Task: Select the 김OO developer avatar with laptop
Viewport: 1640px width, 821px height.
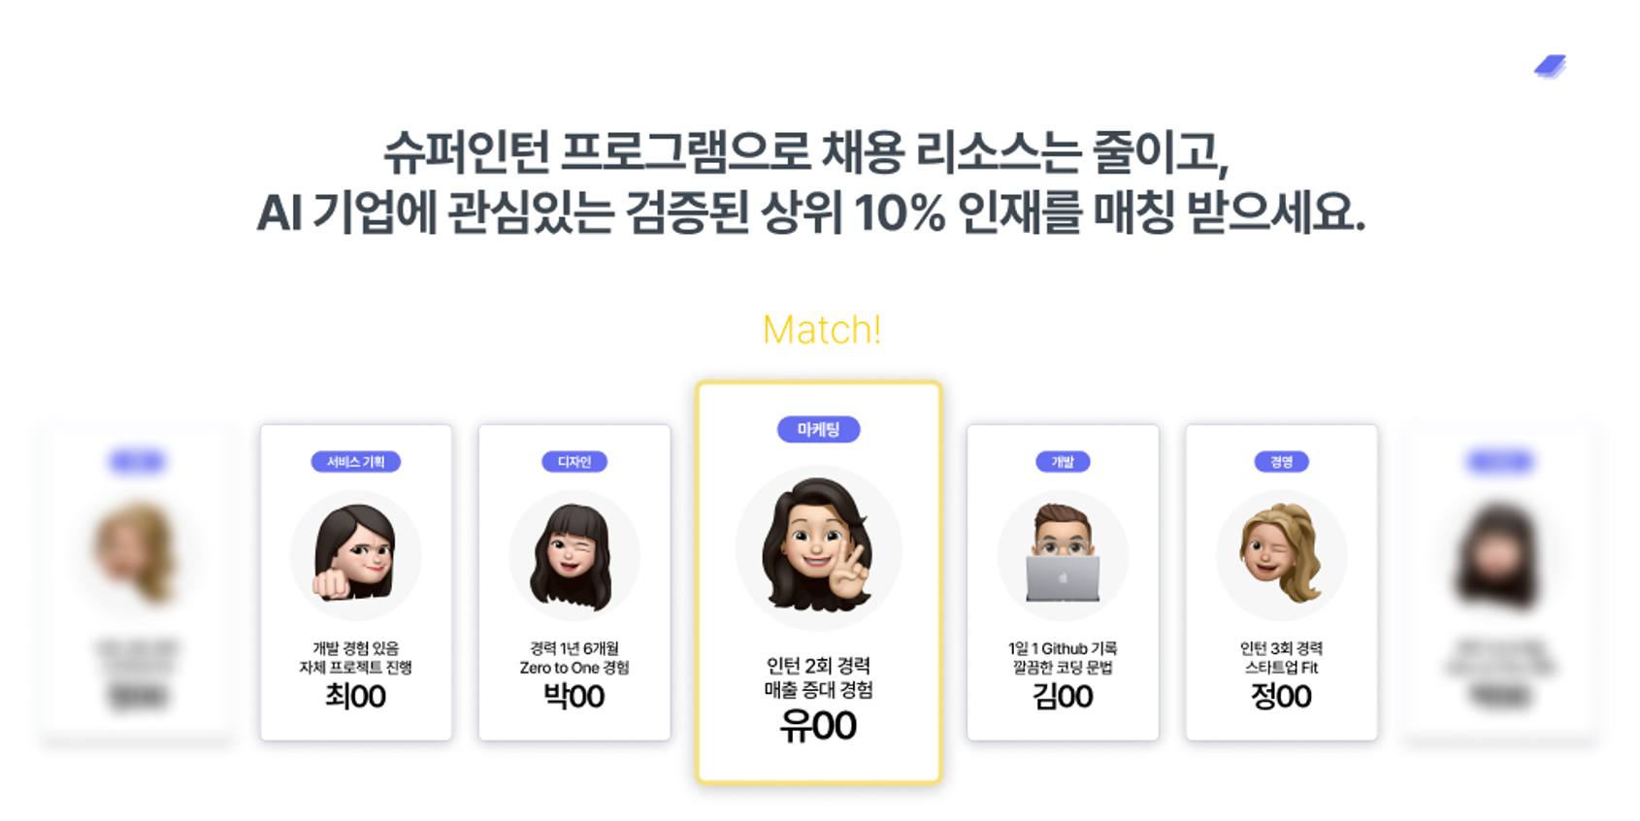Action: point(1063,555)
